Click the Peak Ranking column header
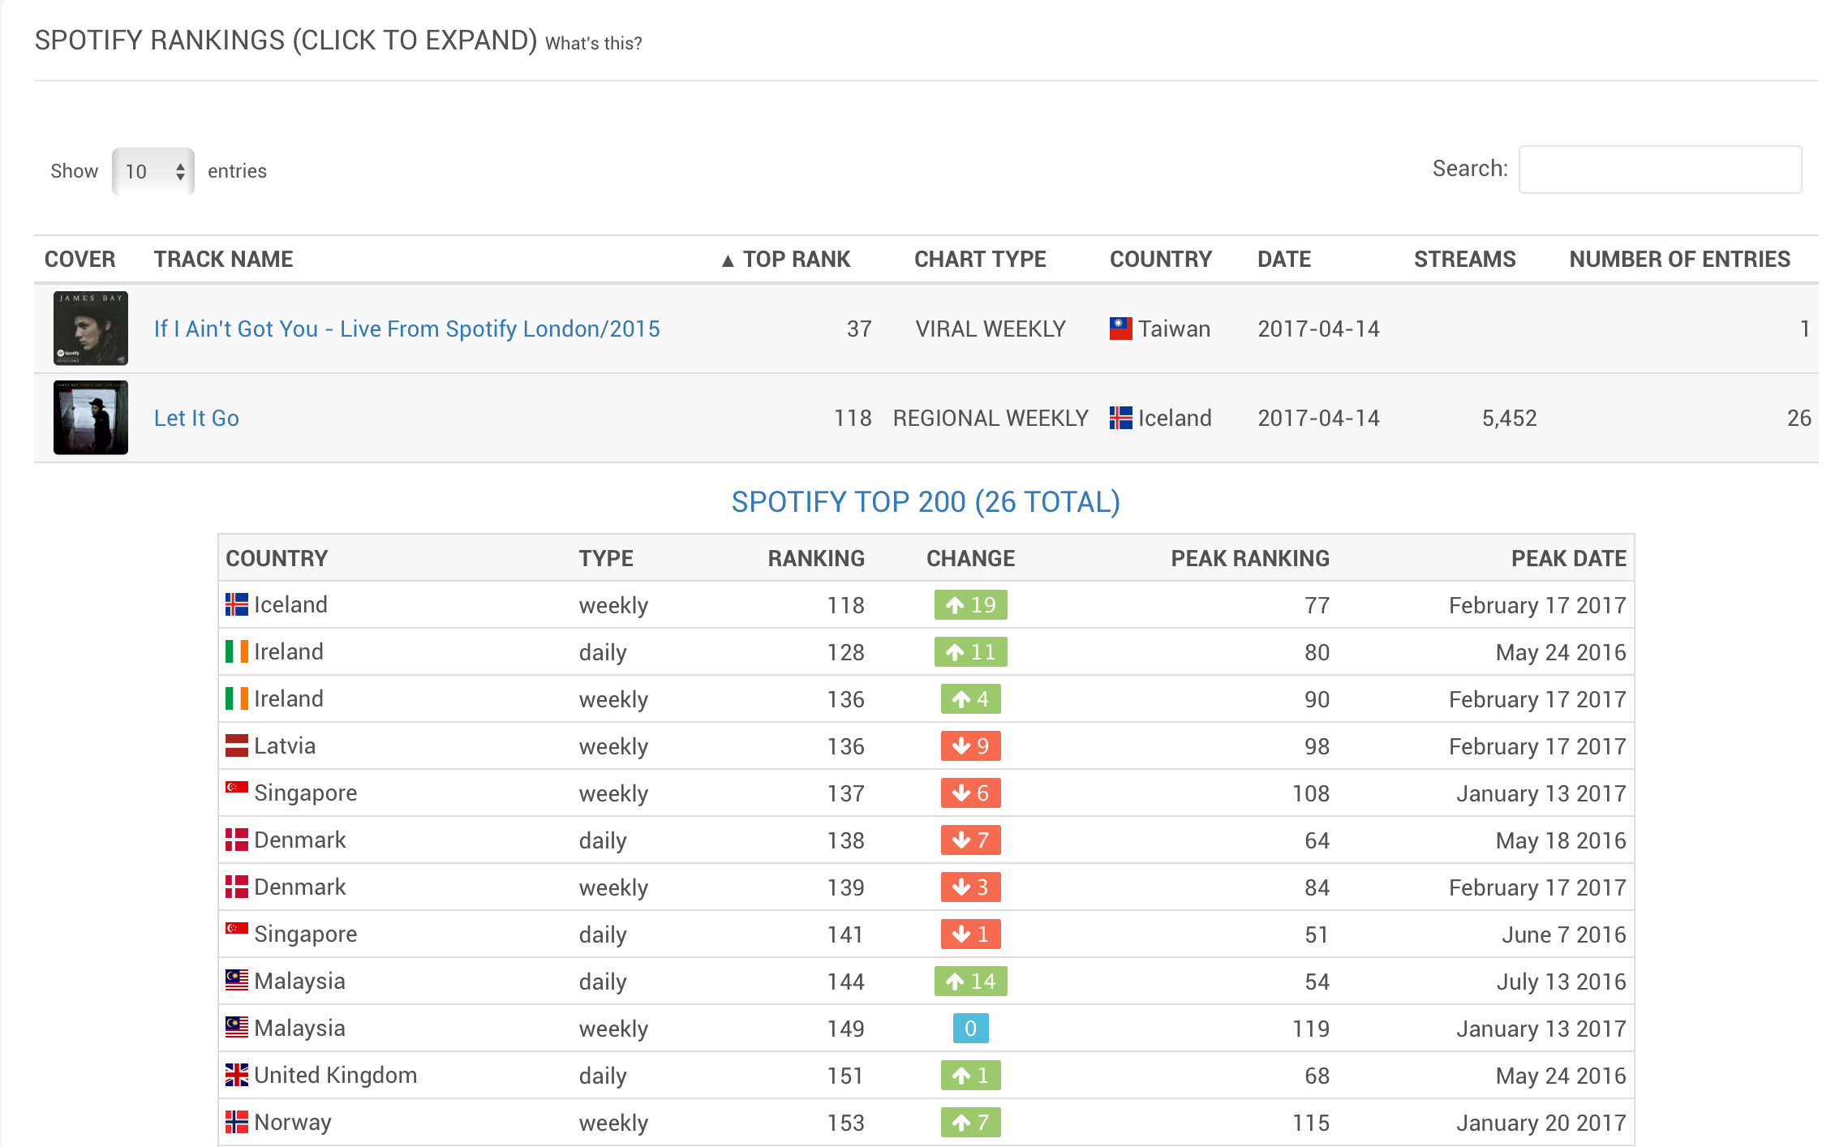1848x1147 pixels. (x=1249, y=558)
